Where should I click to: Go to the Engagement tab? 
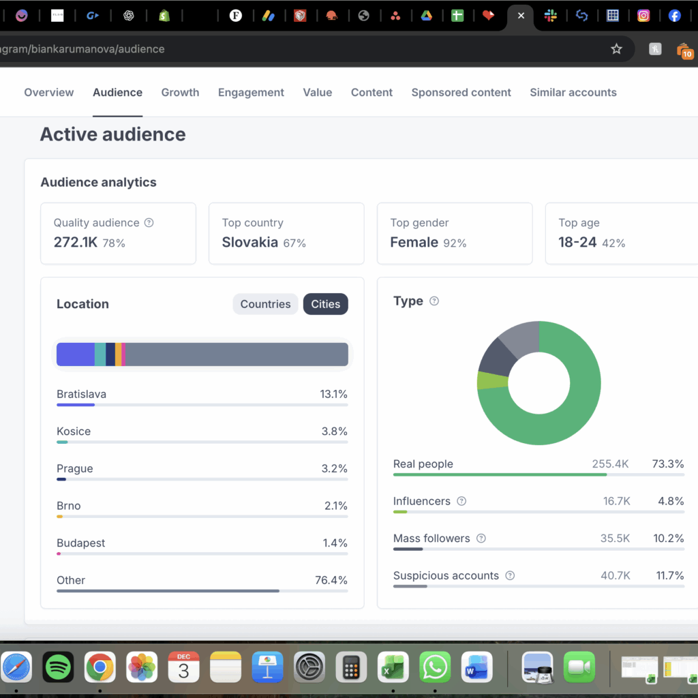[x=251, y=93]
